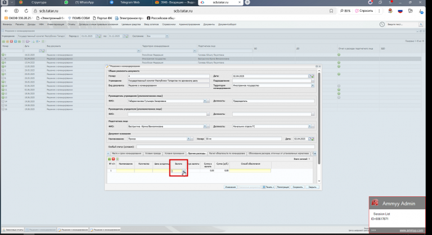Viewport: 432px width, 235px height.
Task: Click the Введите текст search field
Action: point(403,25)
